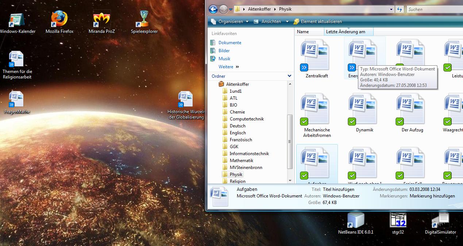Sort by the Name column header

click(309, 32)
